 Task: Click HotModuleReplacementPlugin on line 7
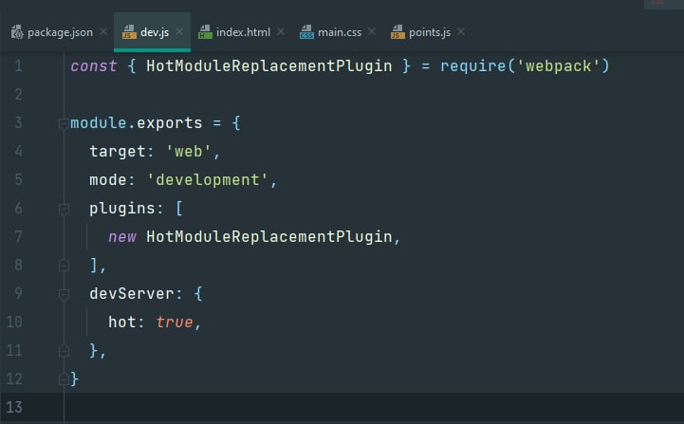pyautogui.click(x=269, y=237)
